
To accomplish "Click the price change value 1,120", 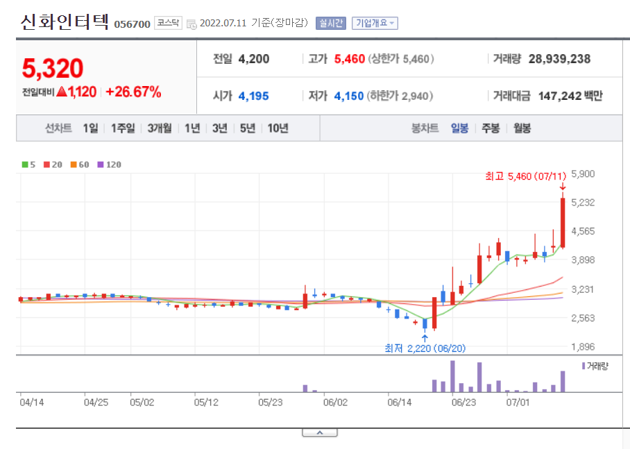I will click(82, 92).
